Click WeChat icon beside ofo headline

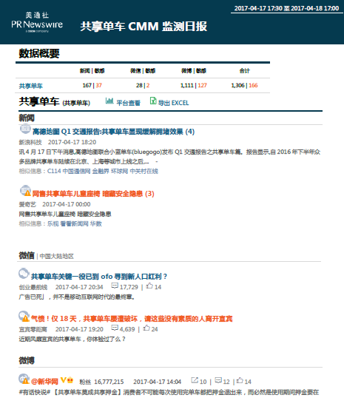[x=24, y=274]
